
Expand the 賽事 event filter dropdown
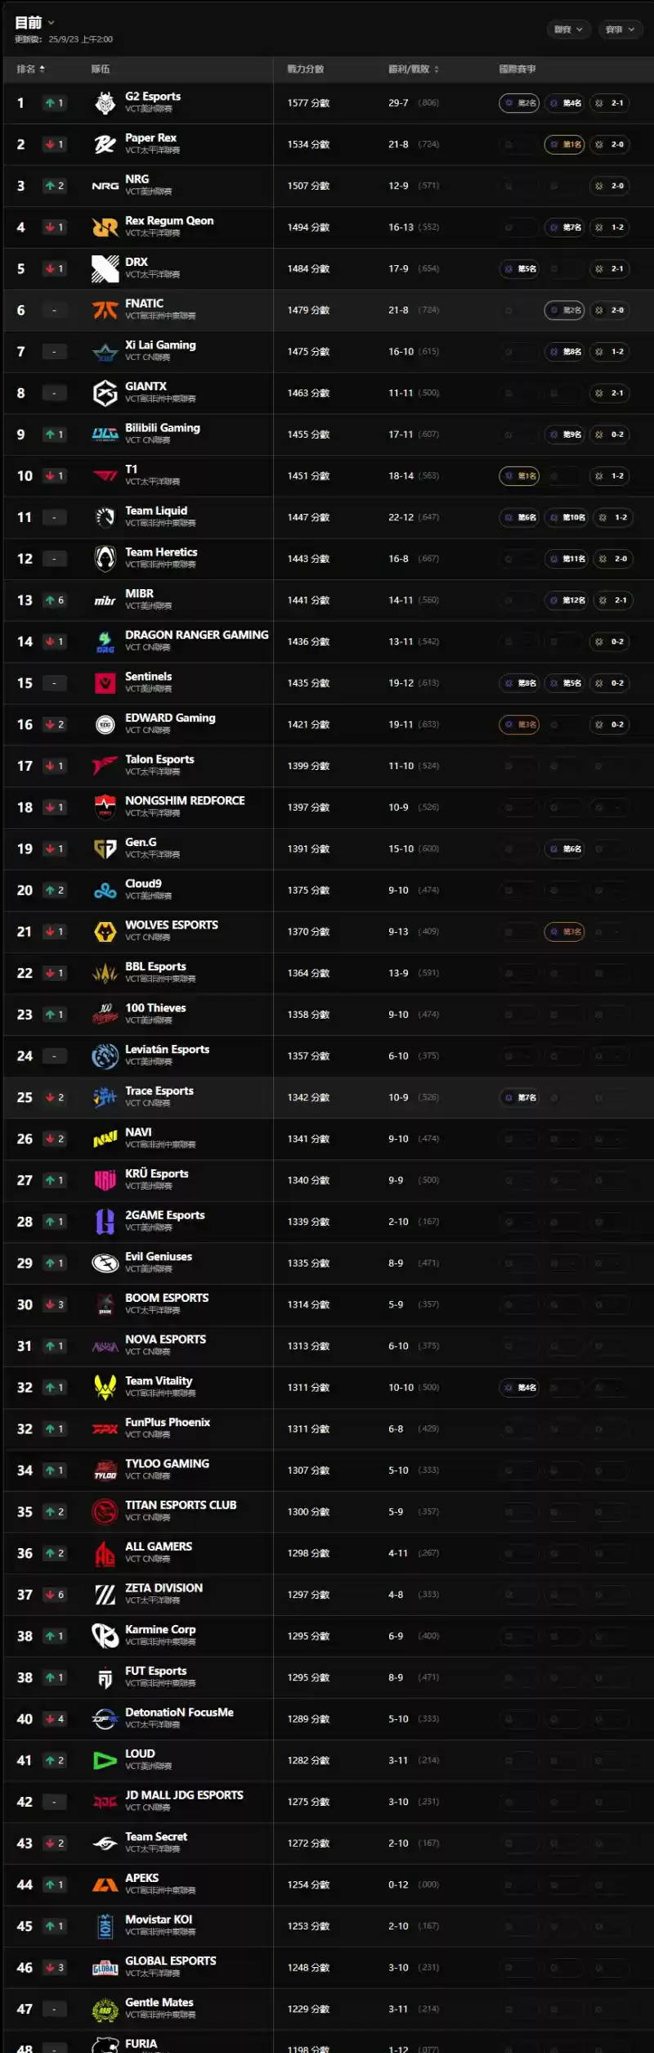[x=620, y=29]
